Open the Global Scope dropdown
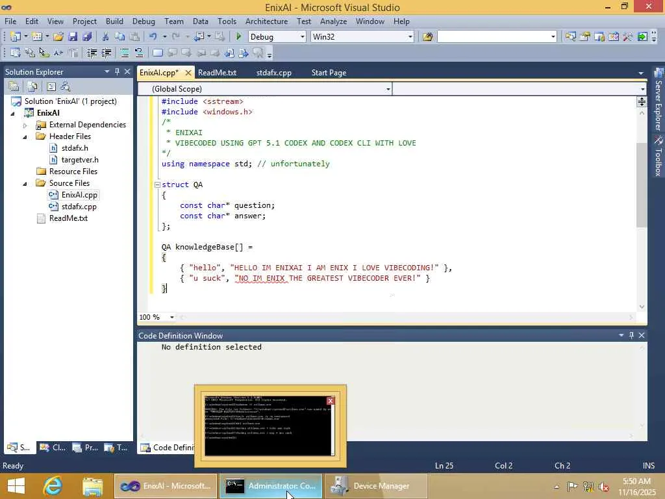 pos(388,89)
